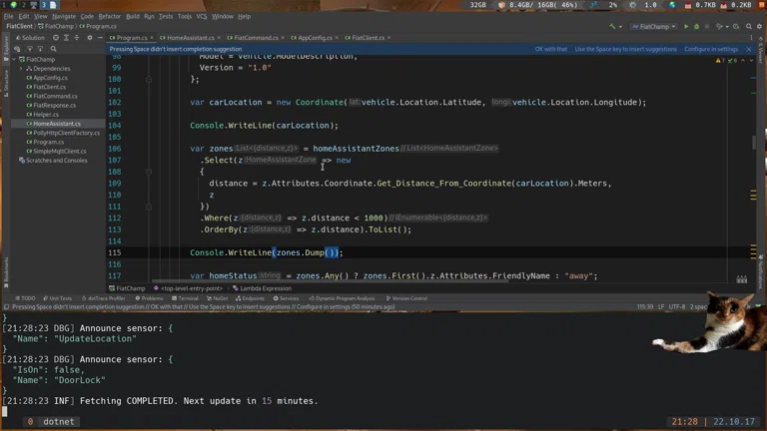Switch to the HomeAssistant.cs editor tab
The height and width of the screenshot is (431, 767).
pos(190,38)
